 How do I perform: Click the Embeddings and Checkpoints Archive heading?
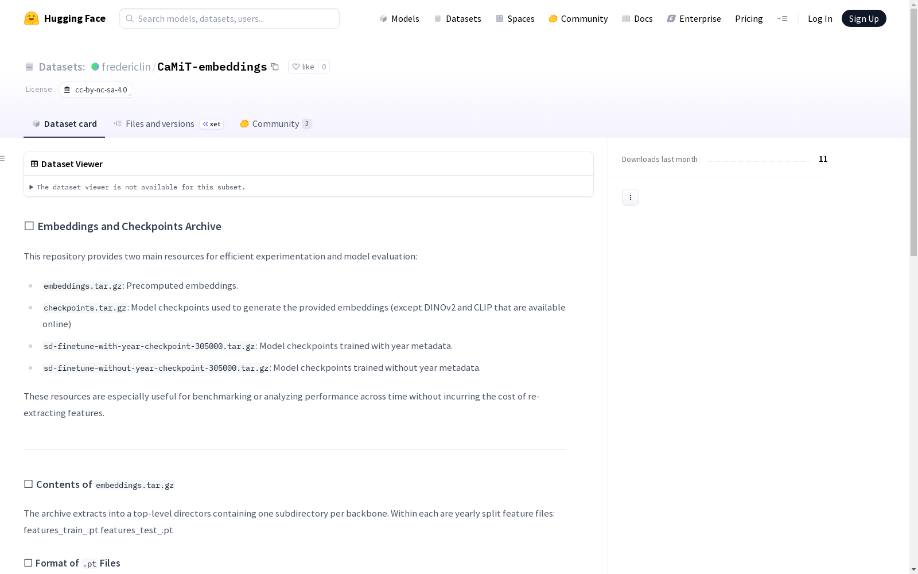click(x=123, y=226)
